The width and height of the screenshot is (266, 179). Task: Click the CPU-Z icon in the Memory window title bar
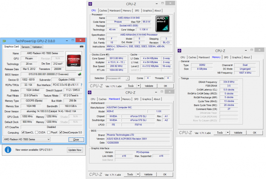pyautogui.click(x=179, y=51)
